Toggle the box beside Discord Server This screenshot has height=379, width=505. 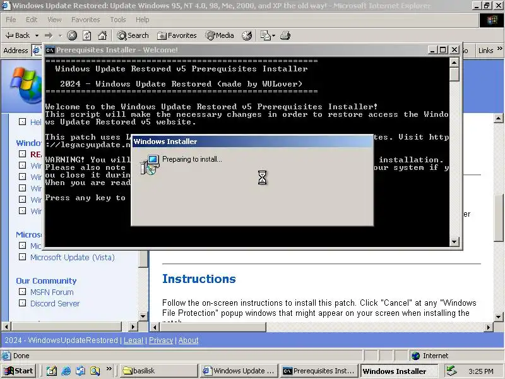22,303
